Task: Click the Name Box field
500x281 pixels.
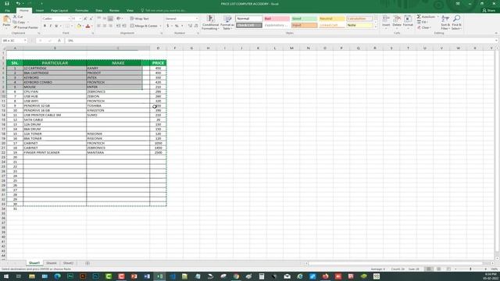Action: pos(14,41)
